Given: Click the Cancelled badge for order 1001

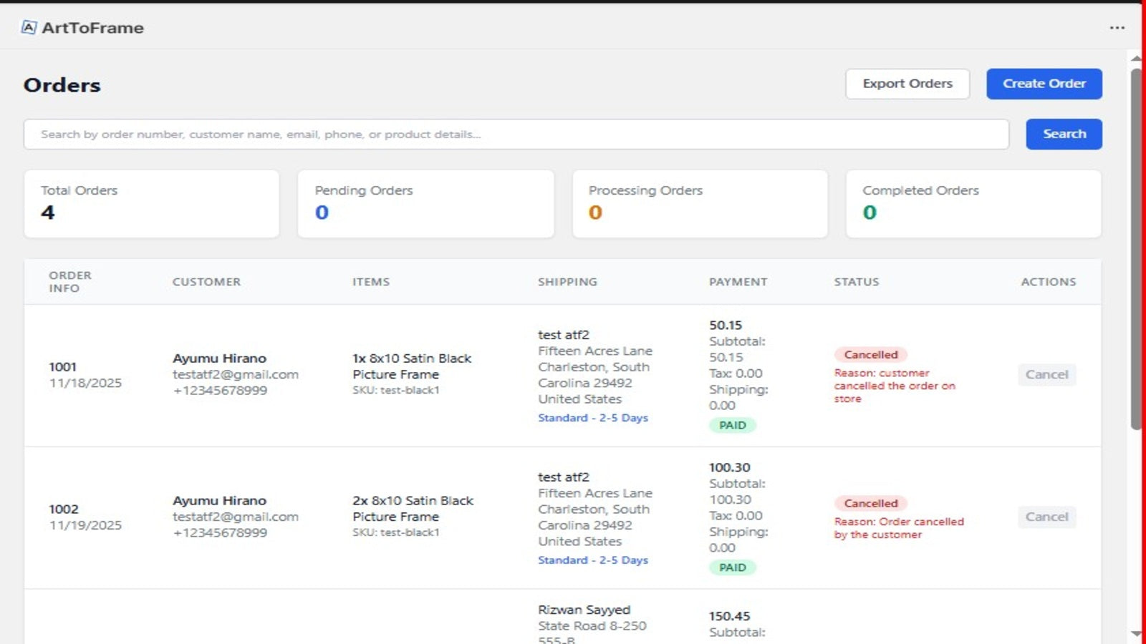Looking at the screenshot, I should [870, 355].
